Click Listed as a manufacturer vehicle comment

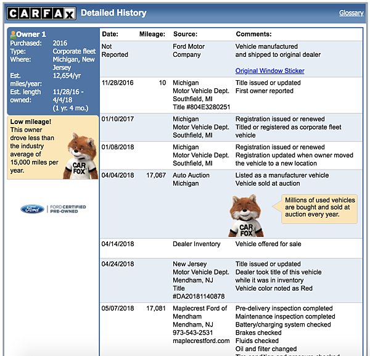[x=282, y=175]
